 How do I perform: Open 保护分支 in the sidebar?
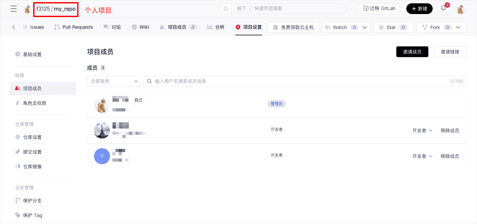point(32,201)
